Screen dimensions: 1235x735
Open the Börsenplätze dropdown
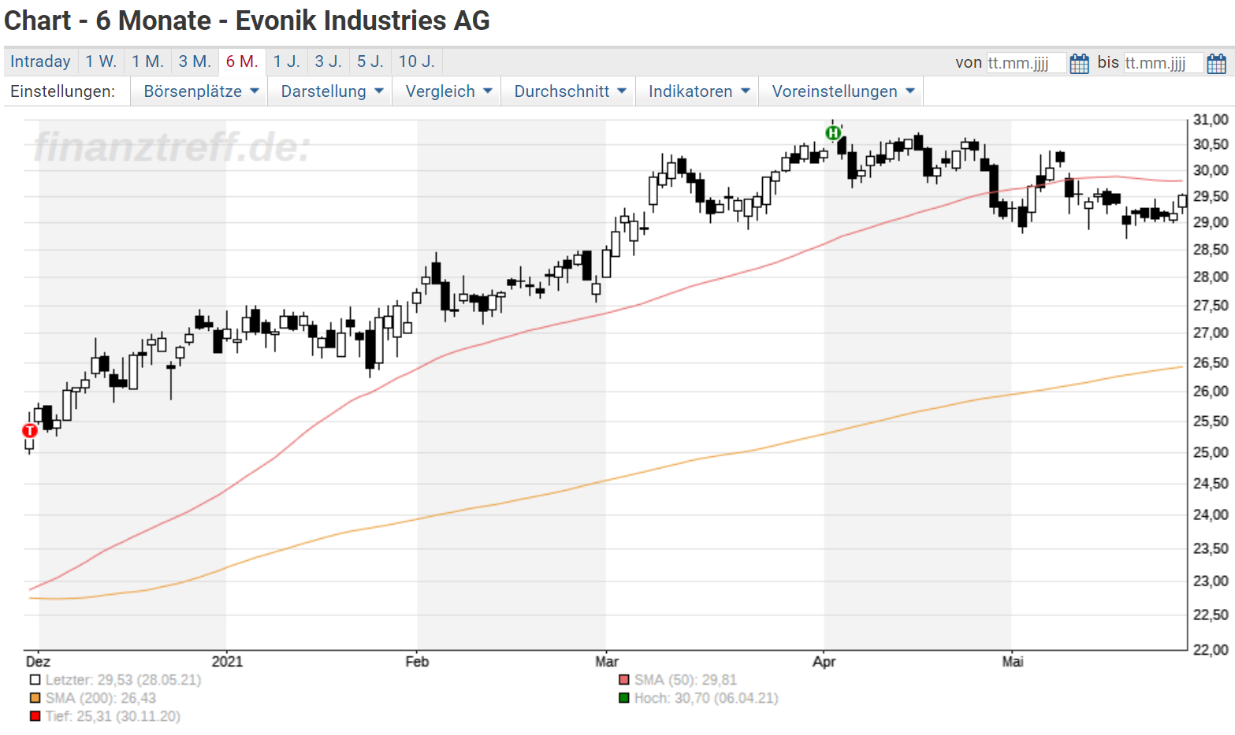coord(201,91)
